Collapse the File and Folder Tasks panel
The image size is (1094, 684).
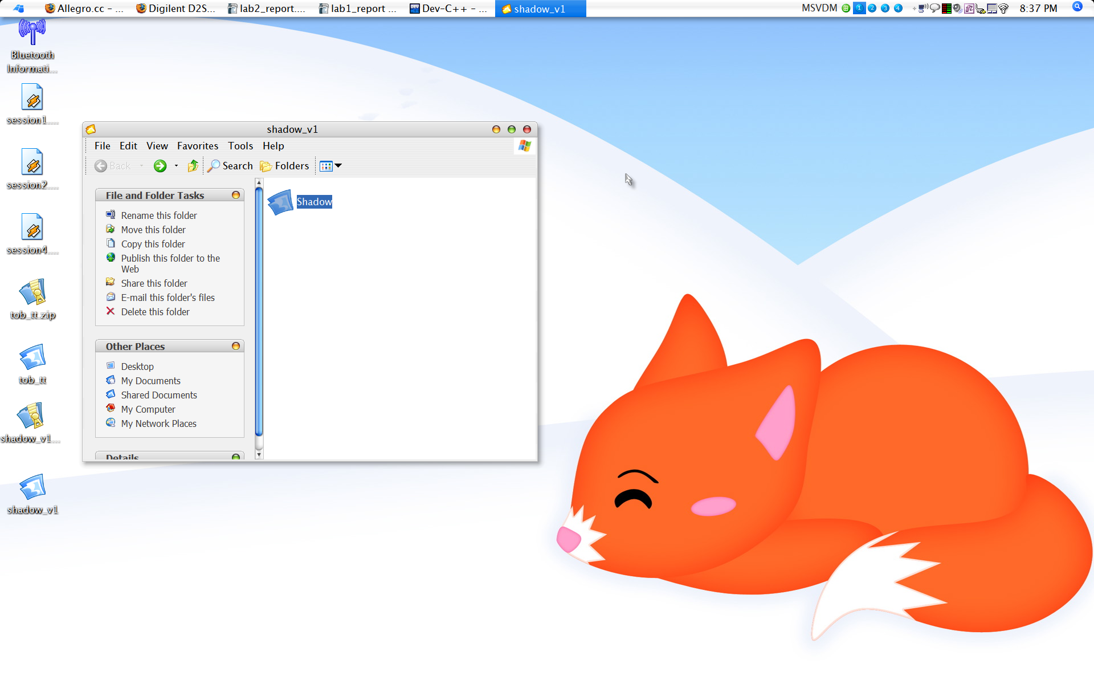tap(235, 196)
